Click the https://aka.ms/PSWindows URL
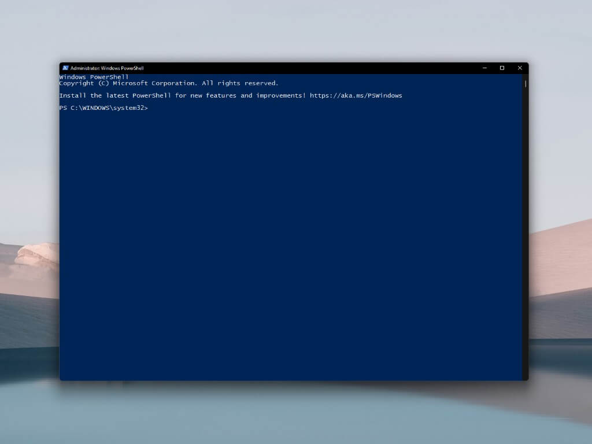This screenshot has height=444, width=592. pos(356,95)
